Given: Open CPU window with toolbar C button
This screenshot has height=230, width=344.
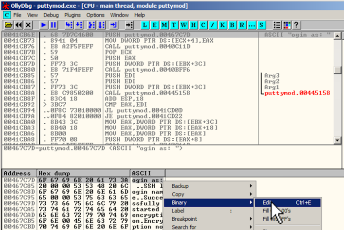Looking at the screenshot, I should coord(203,25).
